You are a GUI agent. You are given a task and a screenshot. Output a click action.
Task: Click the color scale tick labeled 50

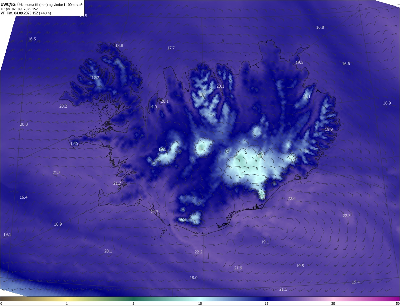tap(397, 303)
